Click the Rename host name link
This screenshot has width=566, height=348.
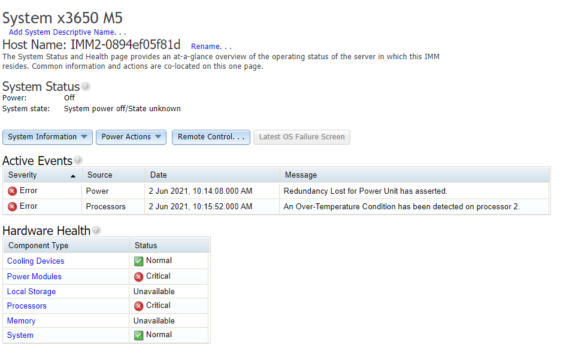pyautogui.click(x=211, y=47)
